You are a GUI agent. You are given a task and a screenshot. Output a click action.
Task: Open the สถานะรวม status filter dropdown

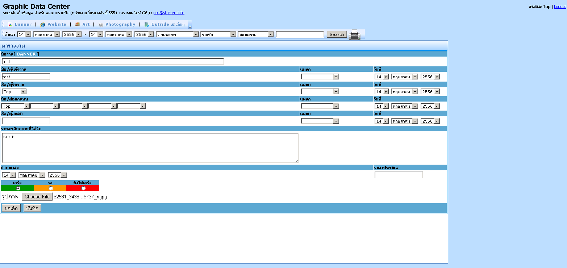[x=256, y=34]
